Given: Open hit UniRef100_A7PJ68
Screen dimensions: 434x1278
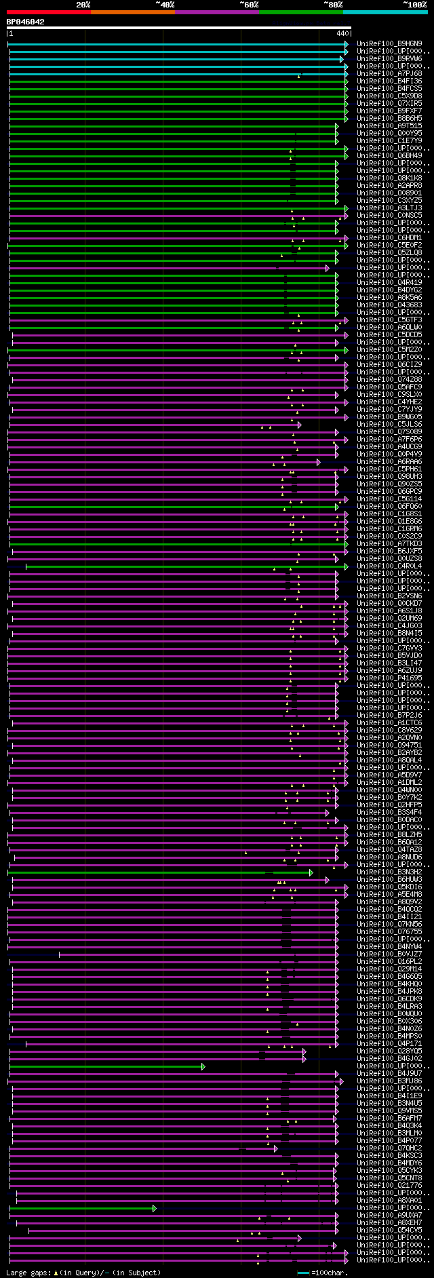Looking at the screenshot, I should [x=390, y=74].
